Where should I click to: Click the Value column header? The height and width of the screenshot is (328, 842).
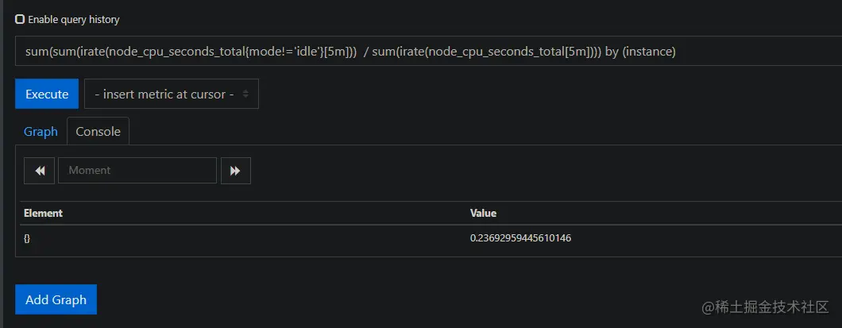click(483, 213)
